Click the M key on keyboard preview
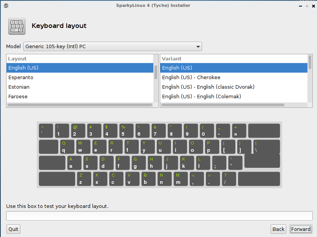The width and height of the screenshot is (317, 237). click(181, 179)
